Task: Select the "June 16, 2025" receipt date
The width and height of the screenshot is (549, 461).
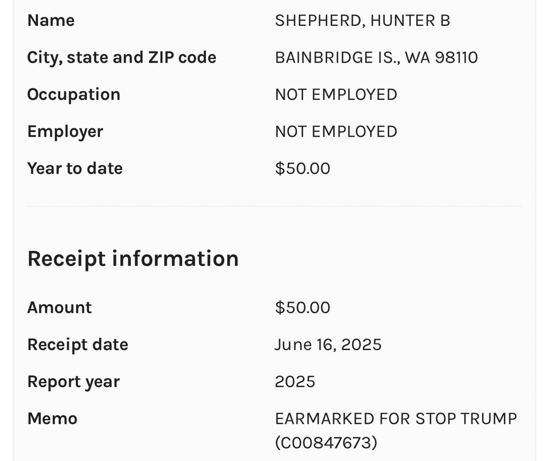Action: (x=328, y=345)
